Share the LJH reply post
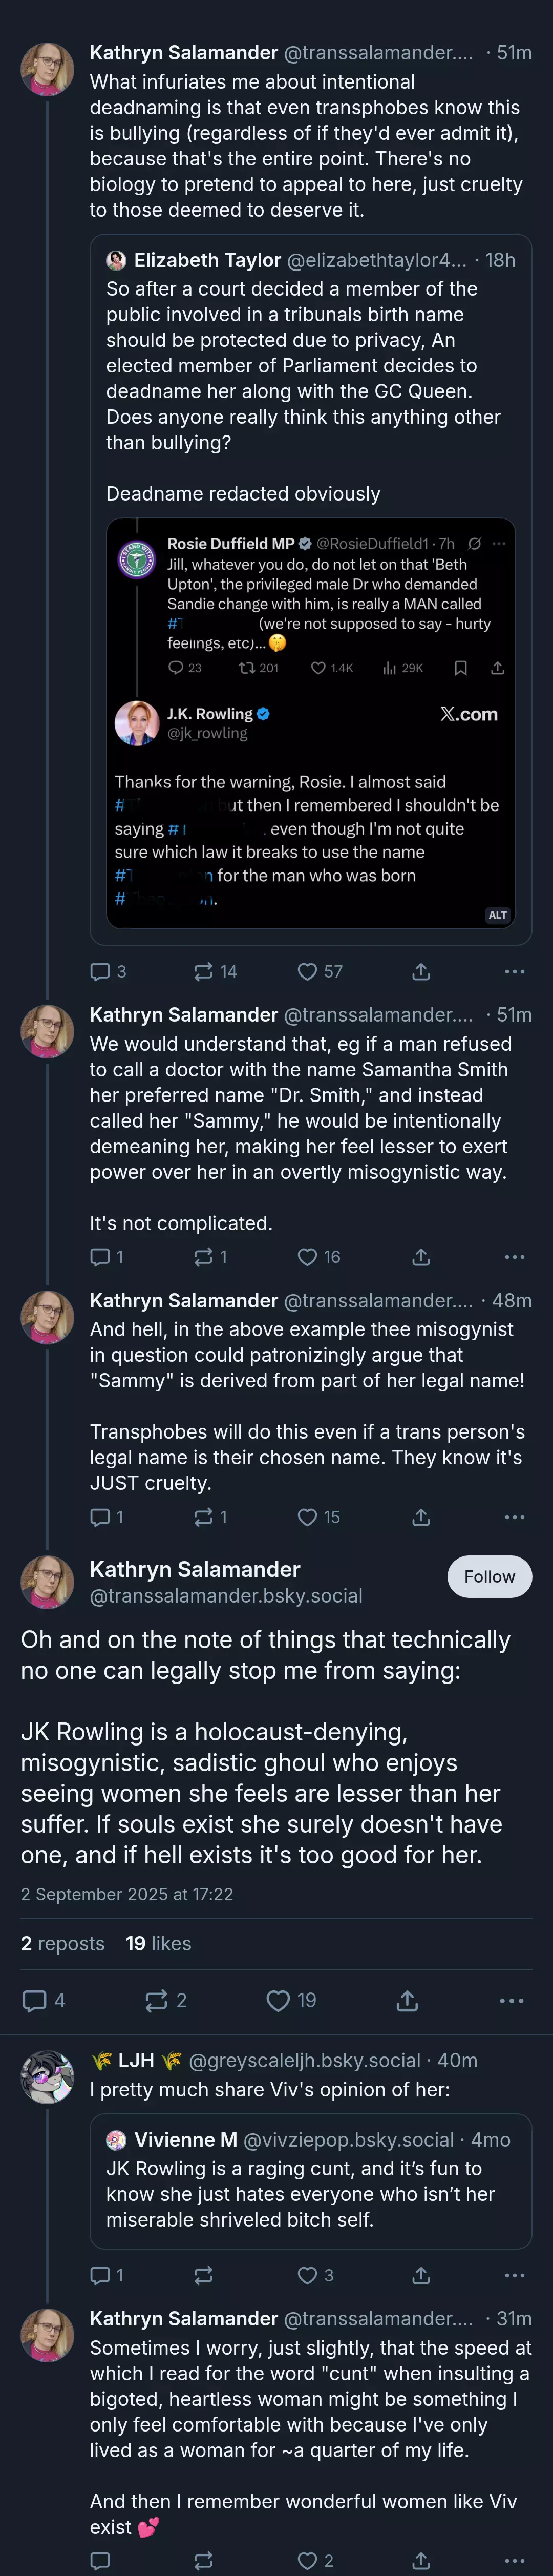553x2576 pixels. [421, 2275]
